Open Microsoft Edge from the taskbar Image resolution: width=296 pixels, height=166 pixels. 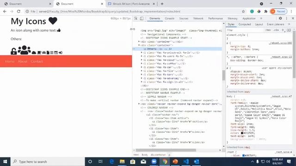(111, 161)
